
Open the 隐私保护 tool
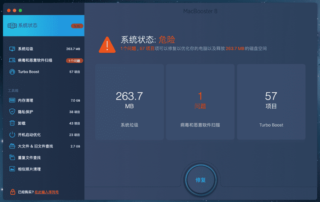pos(44,112)
